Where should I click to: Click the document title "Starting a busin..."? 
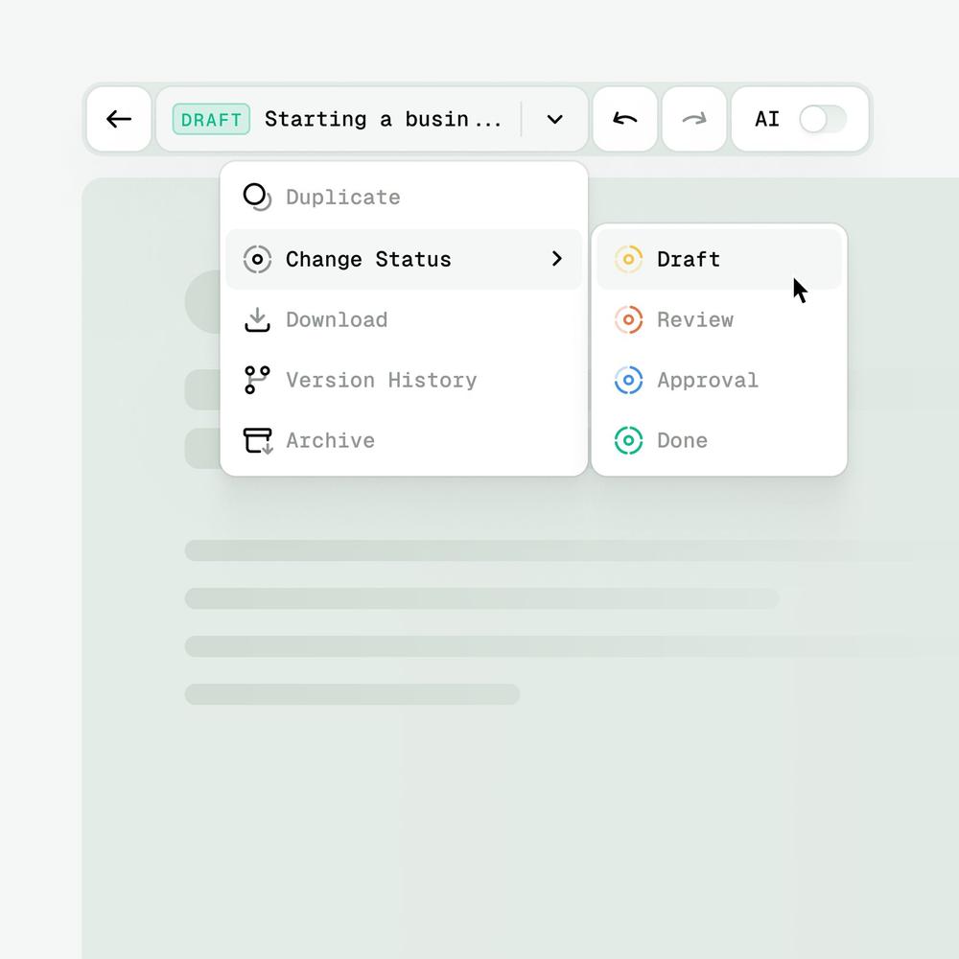point(383,119)
